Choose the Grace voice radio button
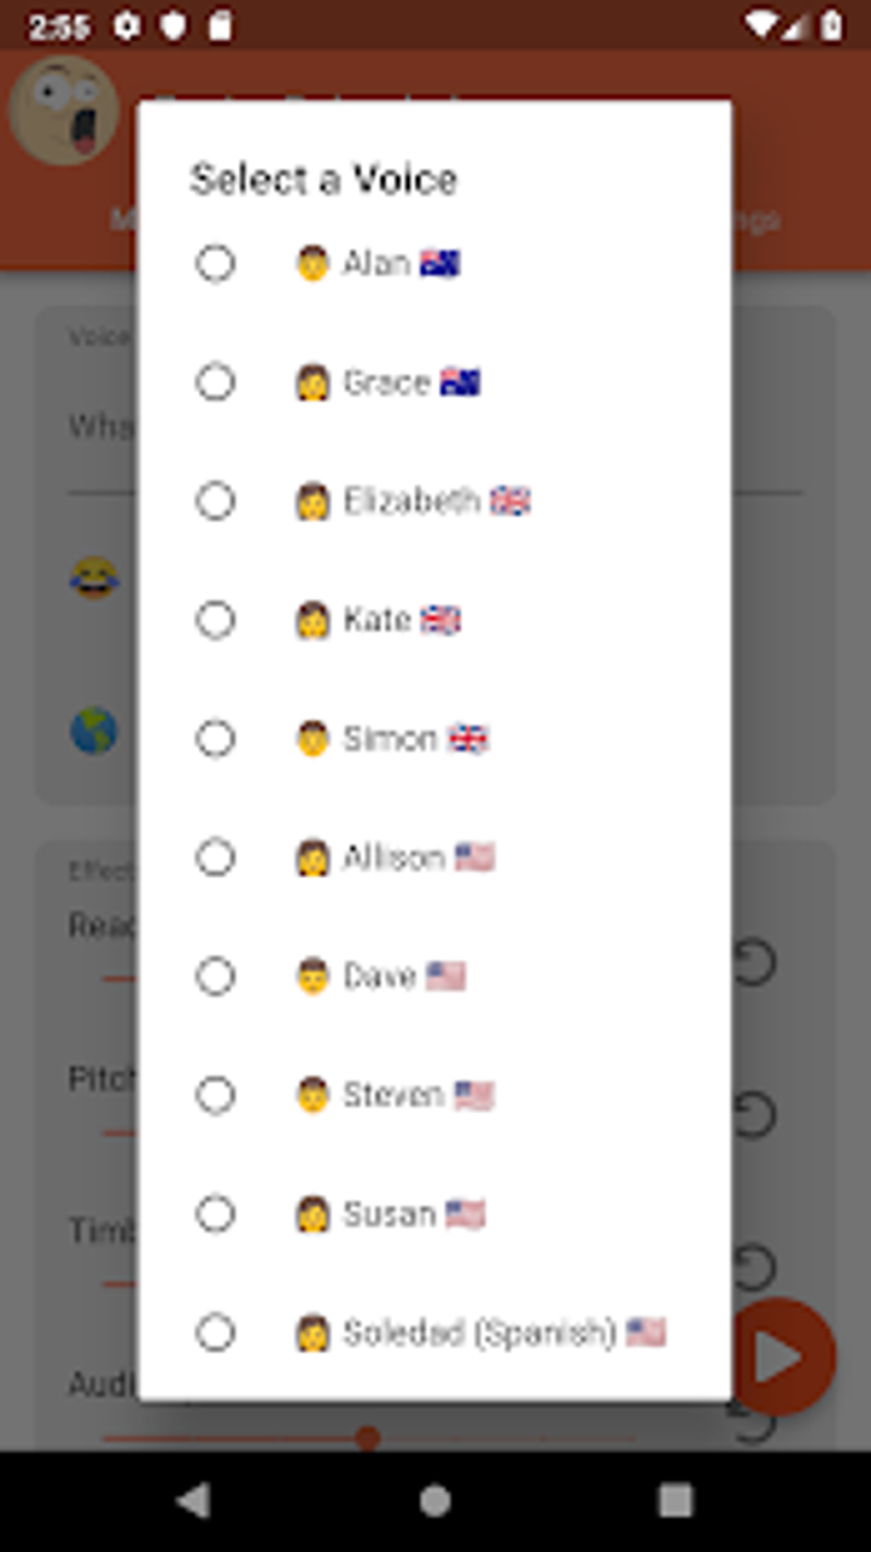The height and width of the screenshot is (1552, 871). [215, 382]
